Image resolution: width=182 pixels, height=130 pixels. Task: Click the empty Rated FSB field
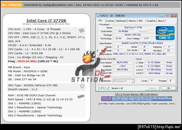click(x=122, y=73)
